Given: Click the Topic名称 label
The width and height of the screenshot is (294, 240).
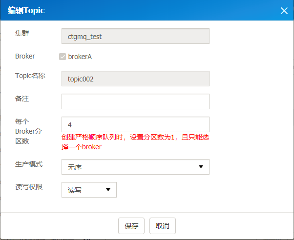Looking at the screenshot, I should click(30, 76).
